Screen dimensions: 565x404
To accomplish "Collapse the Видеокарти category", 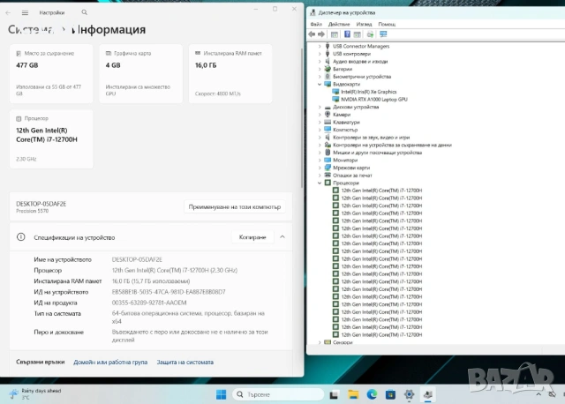I will (x=320, y=84).
